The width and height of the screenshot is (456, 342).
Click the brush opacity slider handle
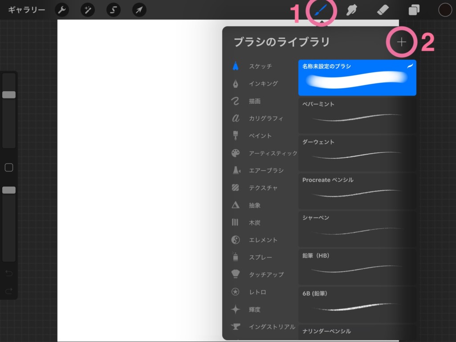click(9, 190)
